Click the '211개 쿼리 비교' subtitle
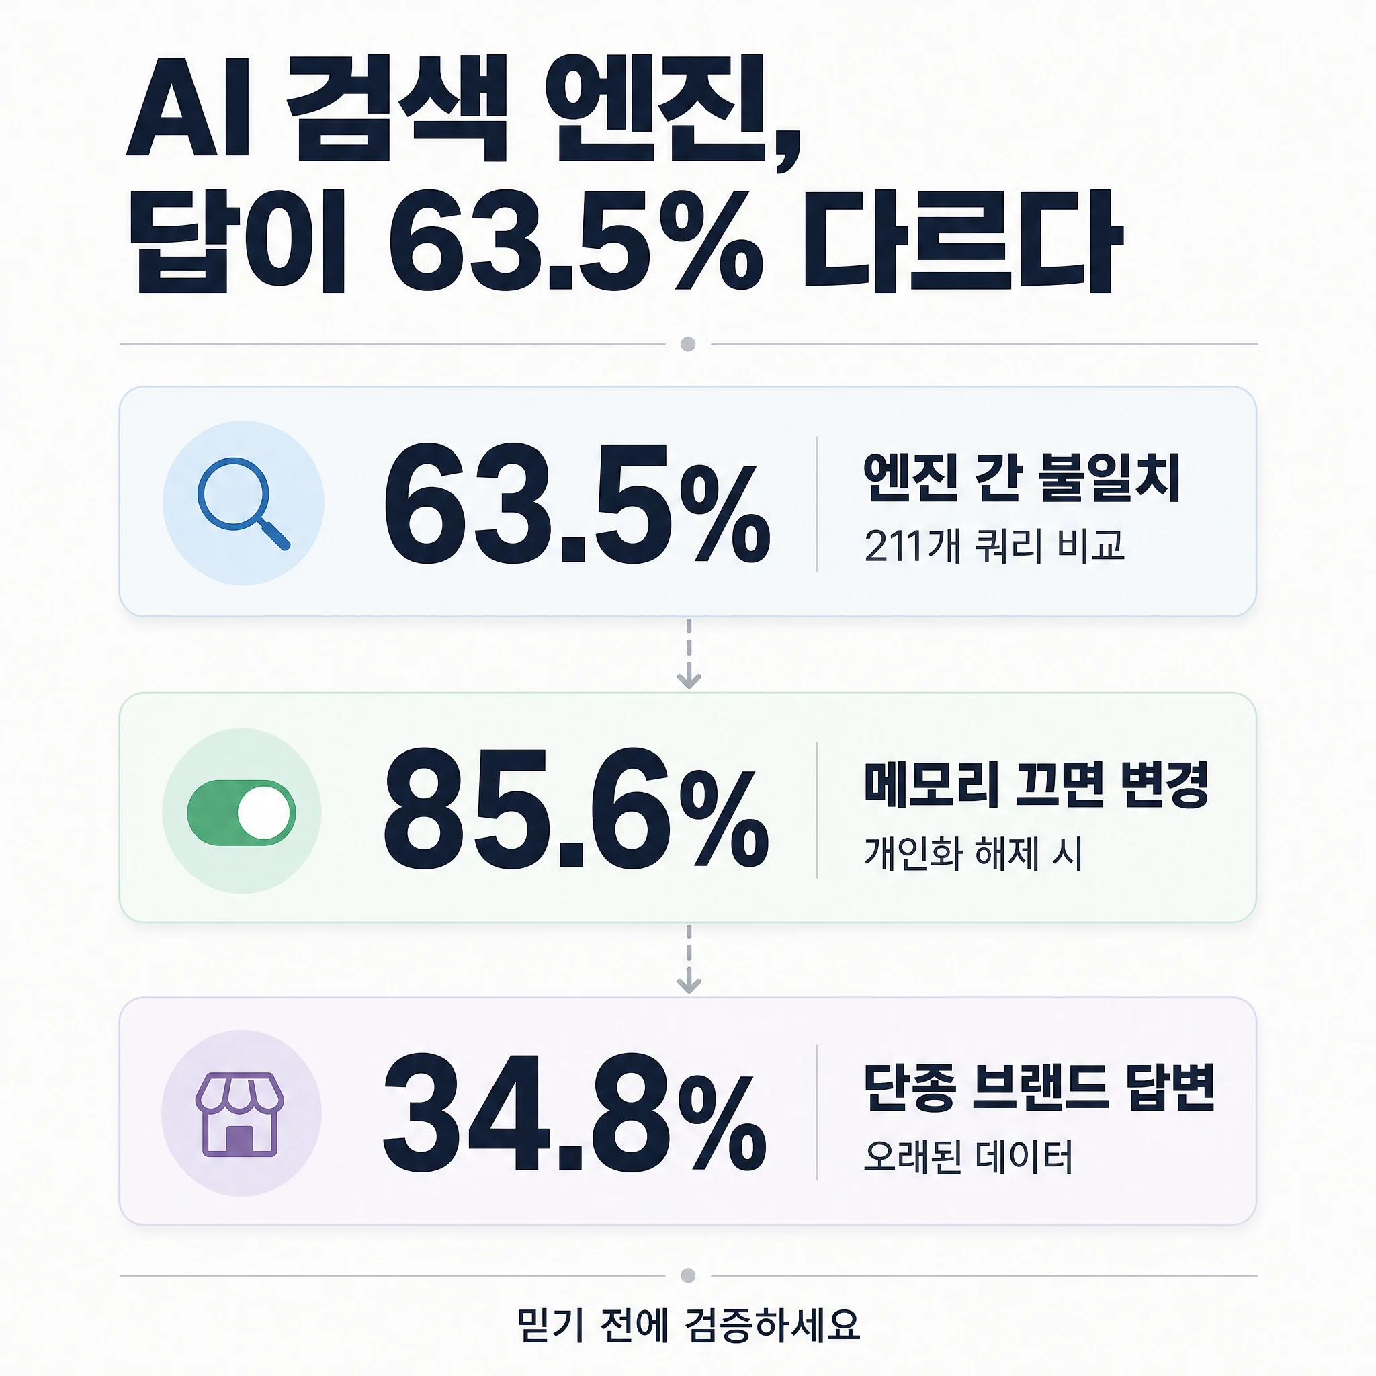 pos(994,547)
